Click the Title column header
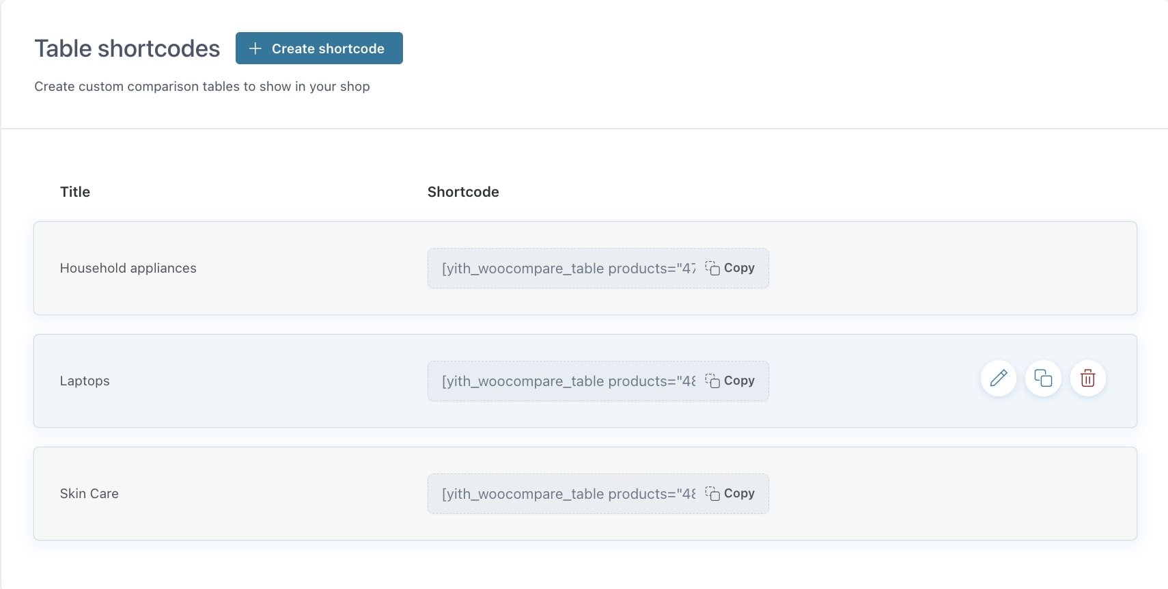 (x=75, y=192)
